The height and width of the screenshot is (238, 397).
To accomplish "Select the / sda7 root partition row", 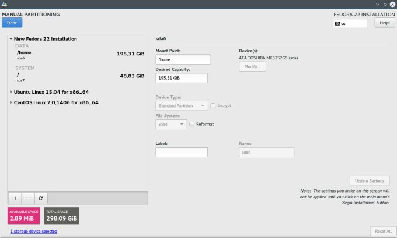I will tap(78, 77).
